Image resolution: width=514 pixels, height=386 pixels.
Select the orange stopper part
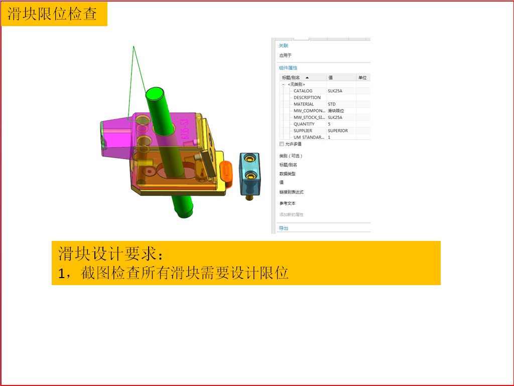(x=226, y=173)
